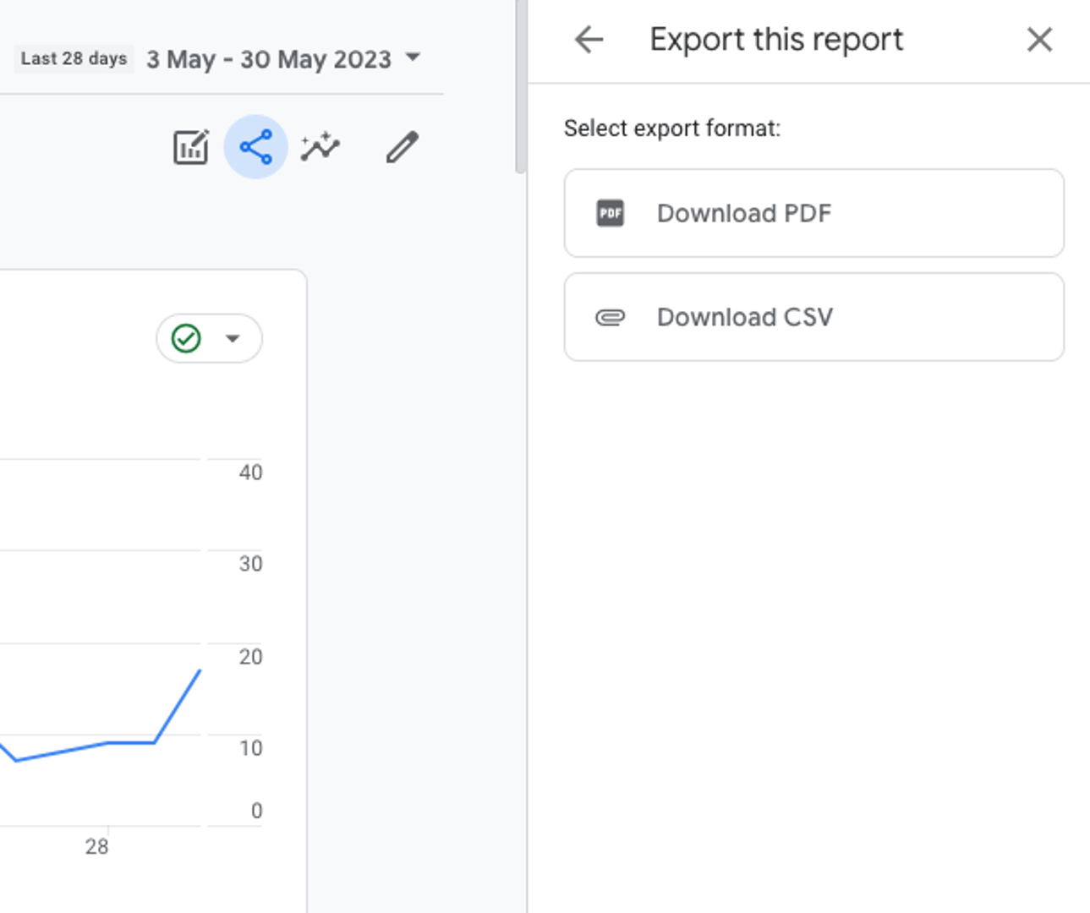Click the PDF file icon
This screenshot has width=1090, height=913.
[611, 213]
